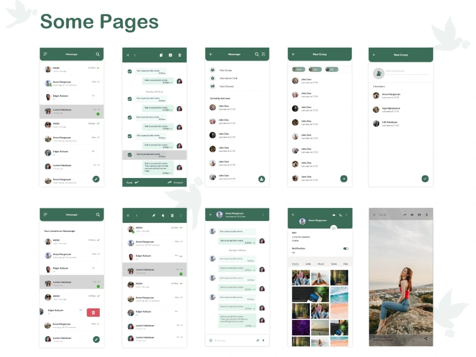
Task: Record a voice message with the microphone icon
Action: tap(264, 340)
